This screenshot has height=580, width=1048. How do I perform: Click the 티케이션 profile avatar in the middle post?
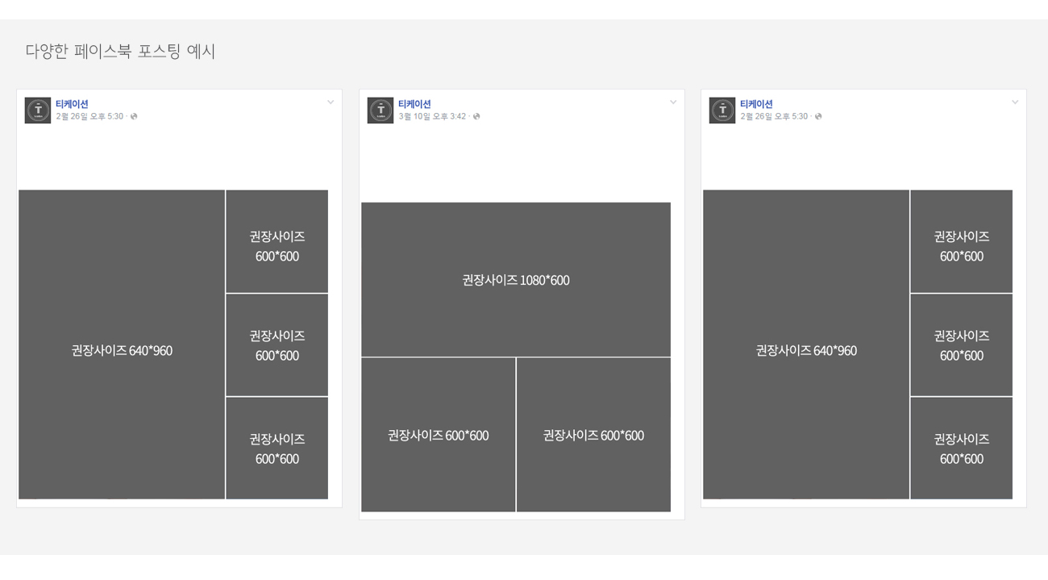click(x=381, y=111)
